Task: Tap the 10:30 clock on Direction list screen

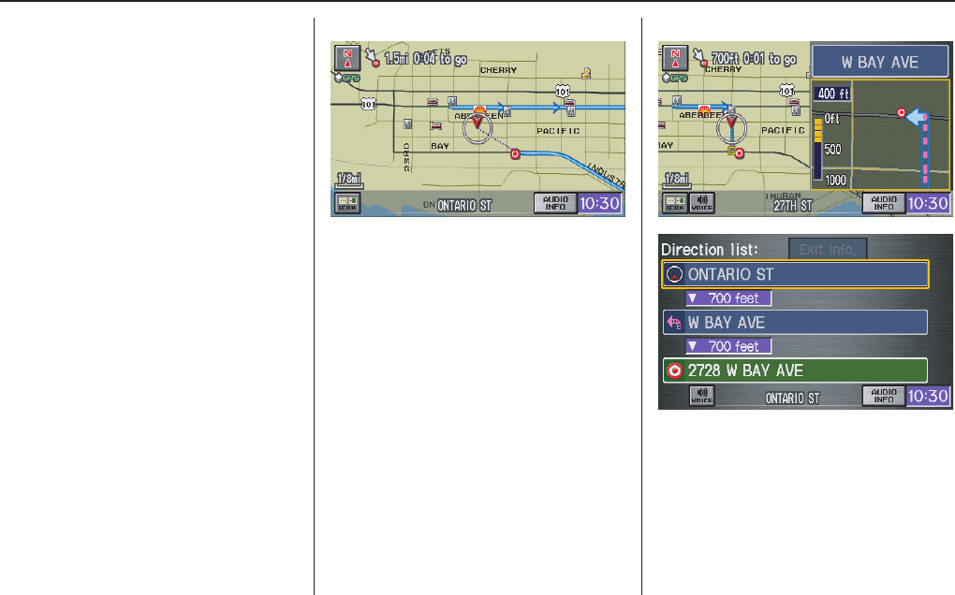Action: 928,396
